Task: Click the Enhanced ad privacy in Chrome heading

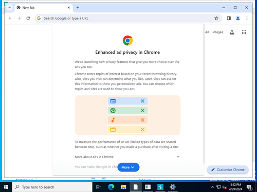Action: [x=127, y=52]
